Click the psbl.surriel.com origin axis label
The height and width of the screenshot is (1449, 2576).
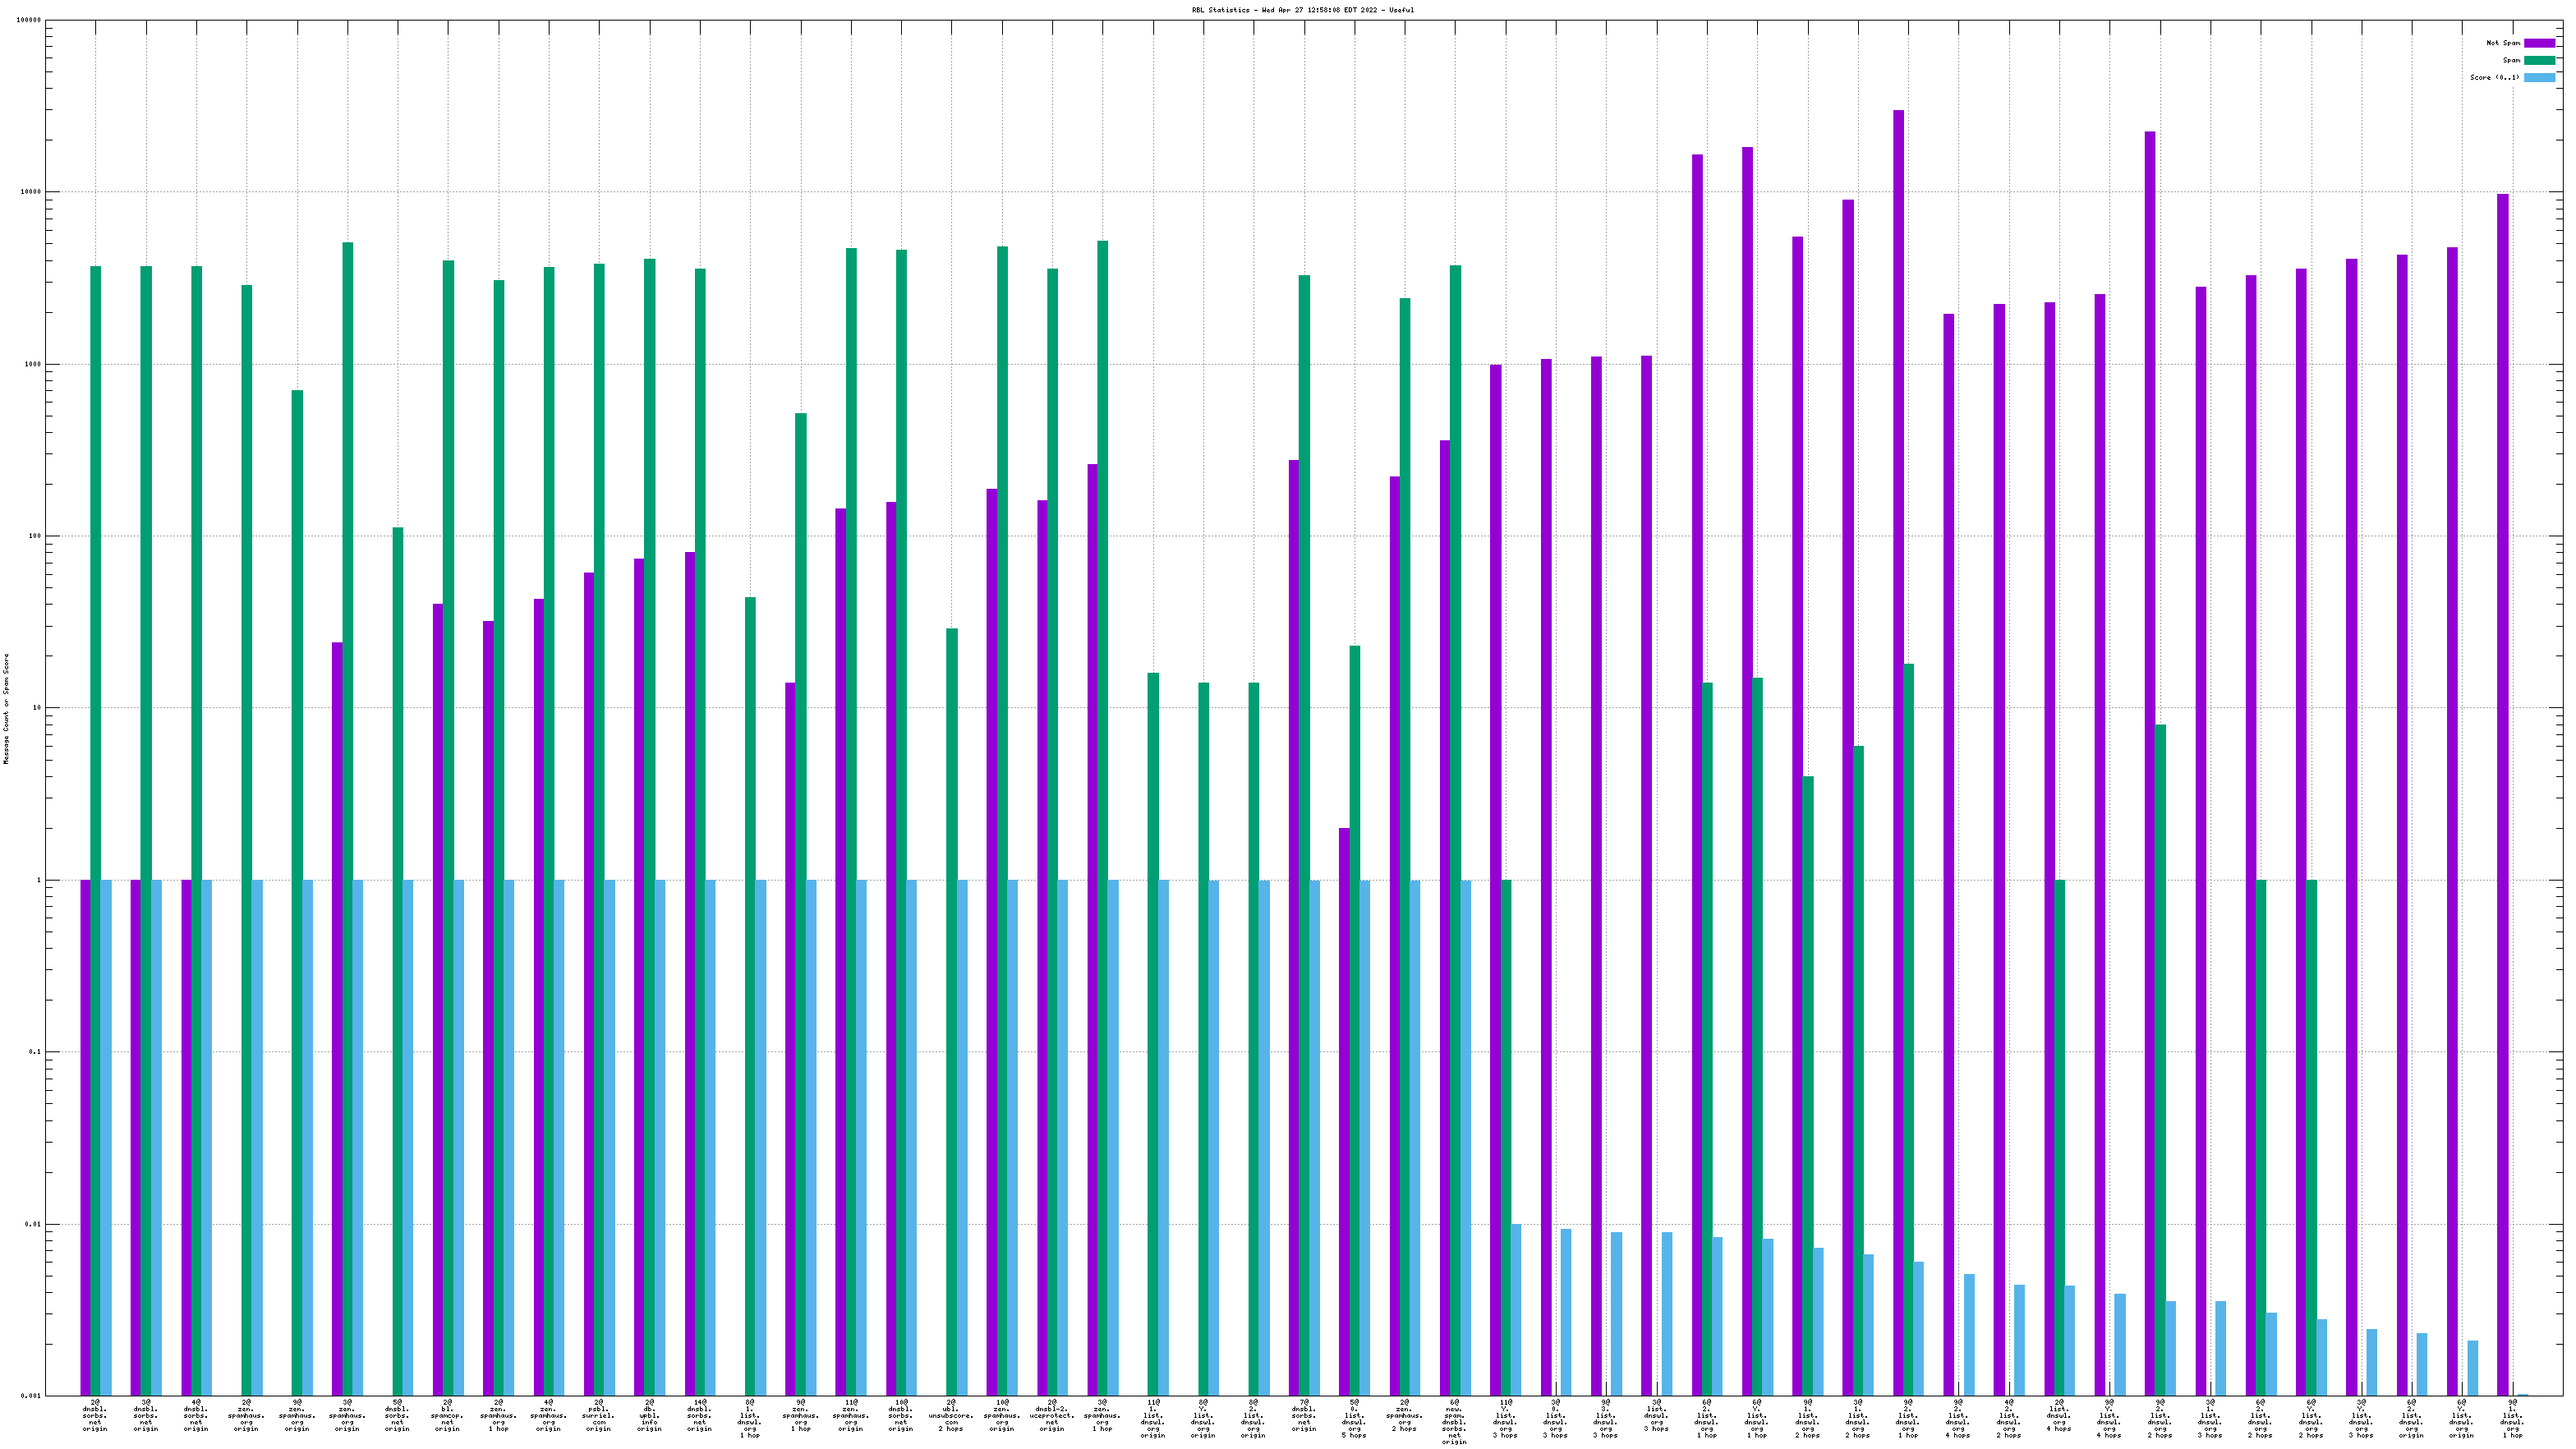tap(598, 1415)
